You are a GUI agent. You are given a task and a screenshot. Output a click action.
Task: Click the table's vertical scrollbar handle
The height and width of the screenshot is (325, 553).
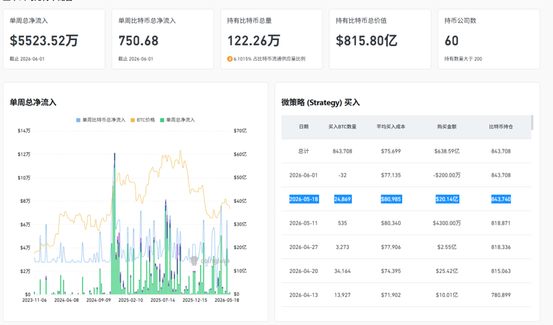[532, 122]
